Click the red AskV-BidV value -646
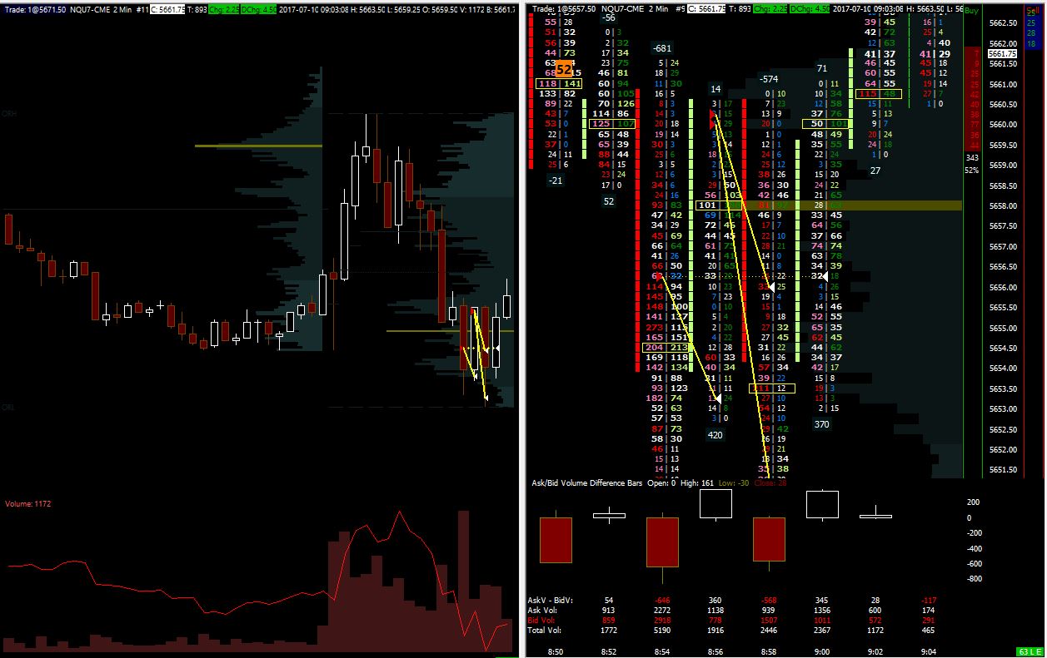The height and width of the screenshot is (658, 1047). [662, 600]
